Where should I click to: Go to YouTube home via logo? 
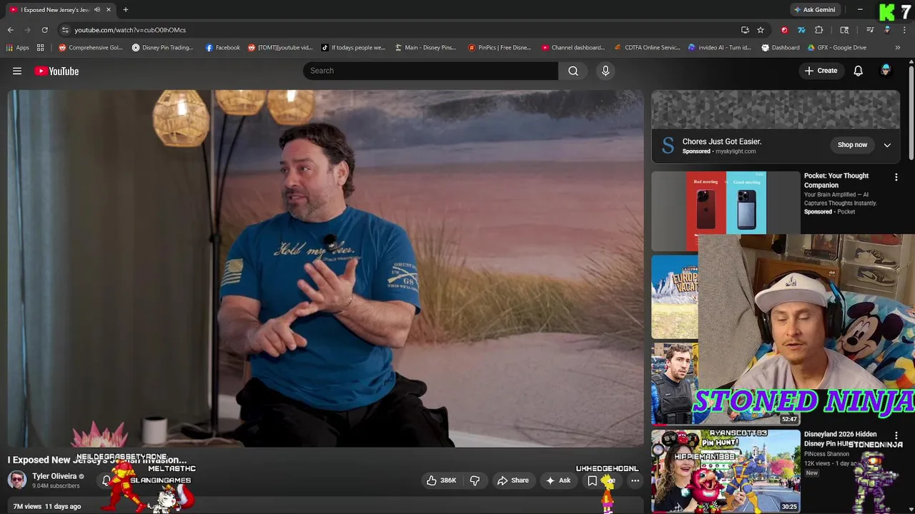[x=56, y=71]
